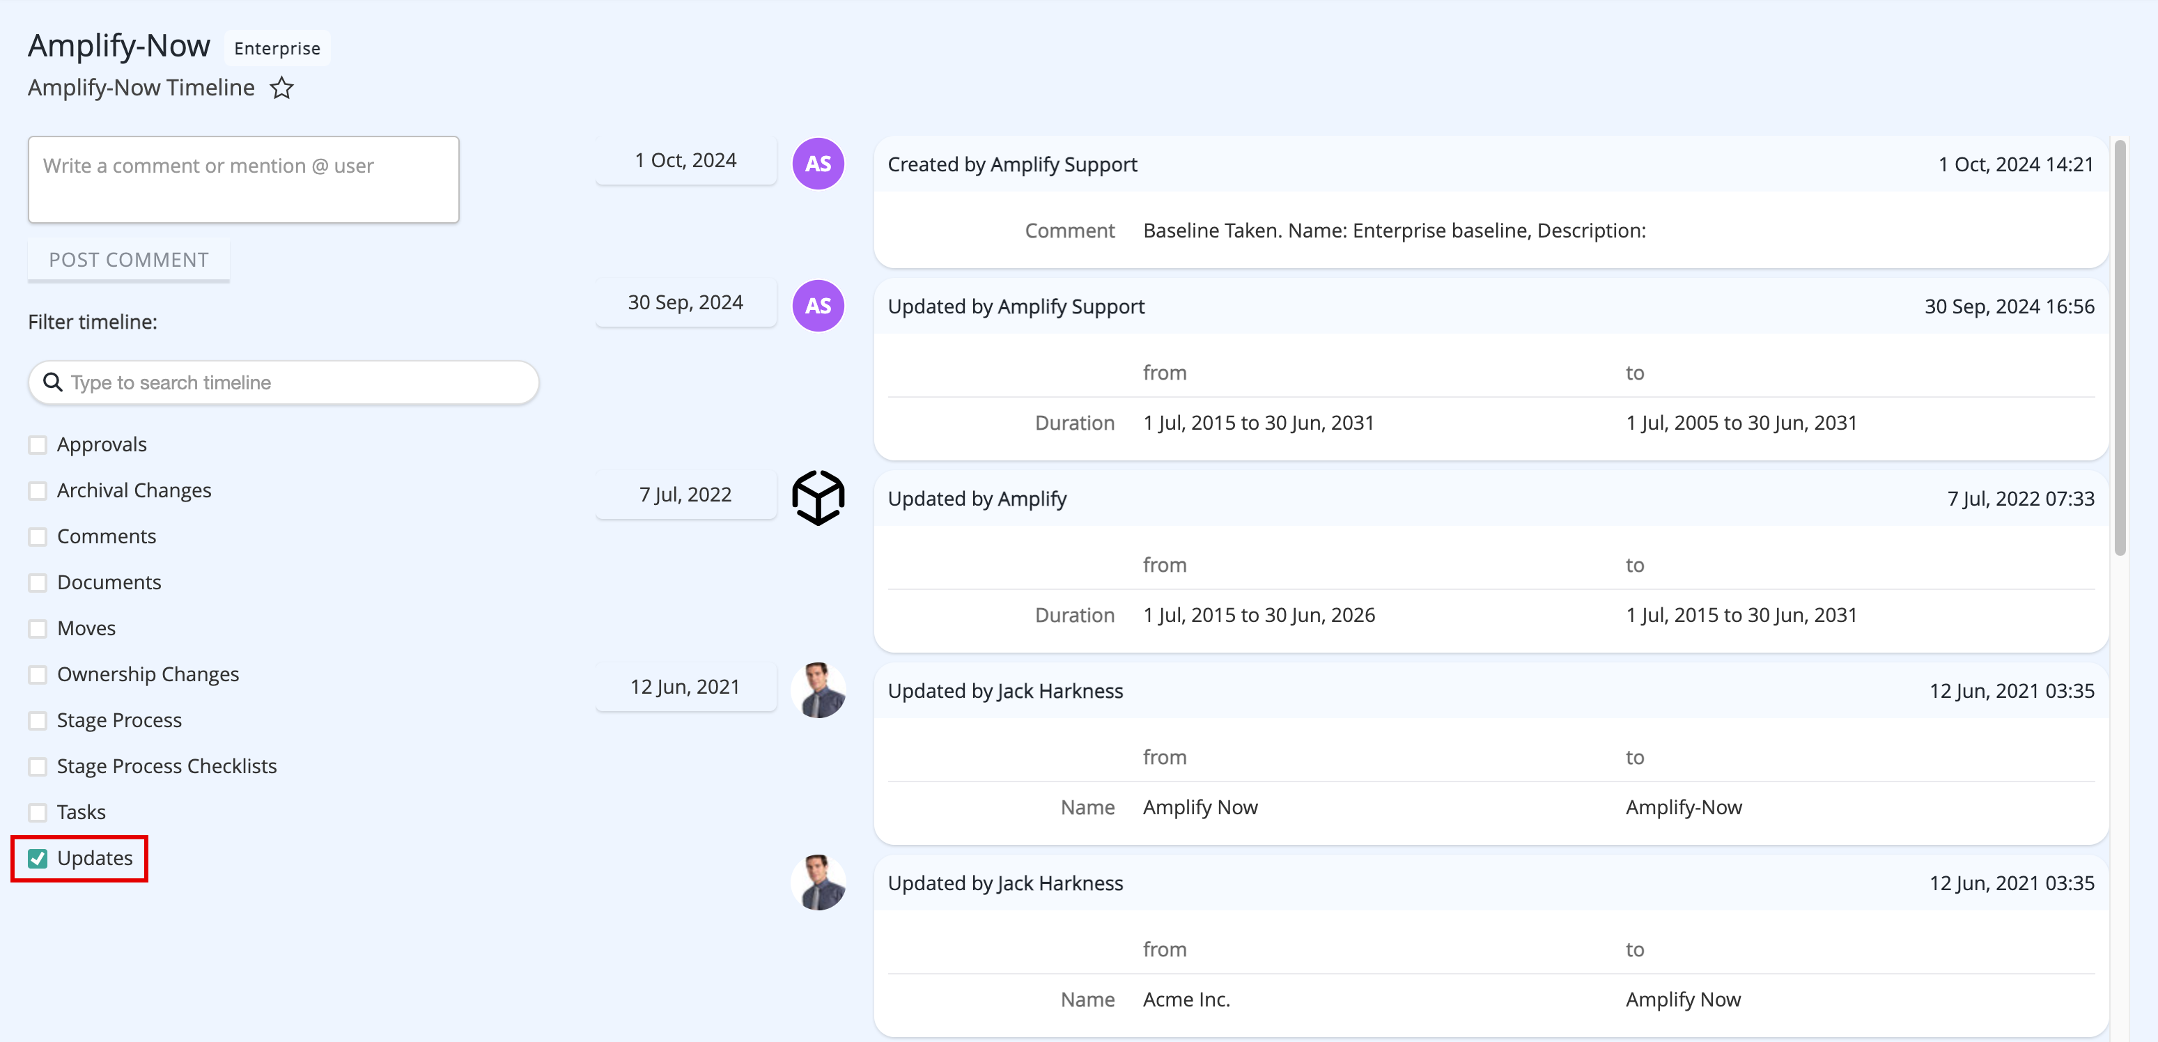This screenshot has height=1042, width=2158.
Task: Click the POST COMMENT button
Action: click(129, 260)
